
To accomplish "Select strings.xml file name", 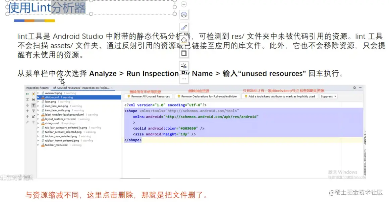I will 52,123.
